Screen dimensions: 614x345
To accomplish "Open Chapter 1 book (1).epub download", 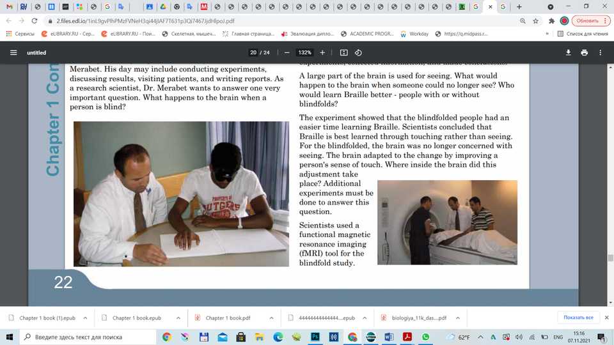I will (x=42, y=318).
